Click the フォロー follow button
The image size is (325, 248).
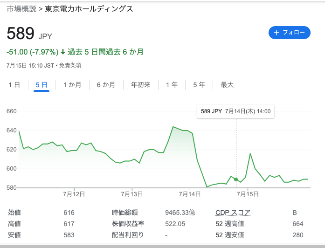pos(290,33)
